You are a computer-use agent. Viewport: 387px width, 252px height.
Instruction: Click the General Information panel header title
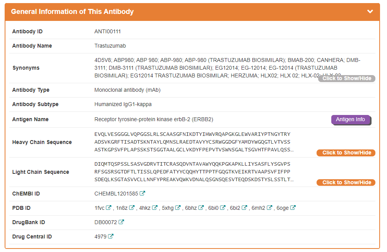click(x=72, y=12)
